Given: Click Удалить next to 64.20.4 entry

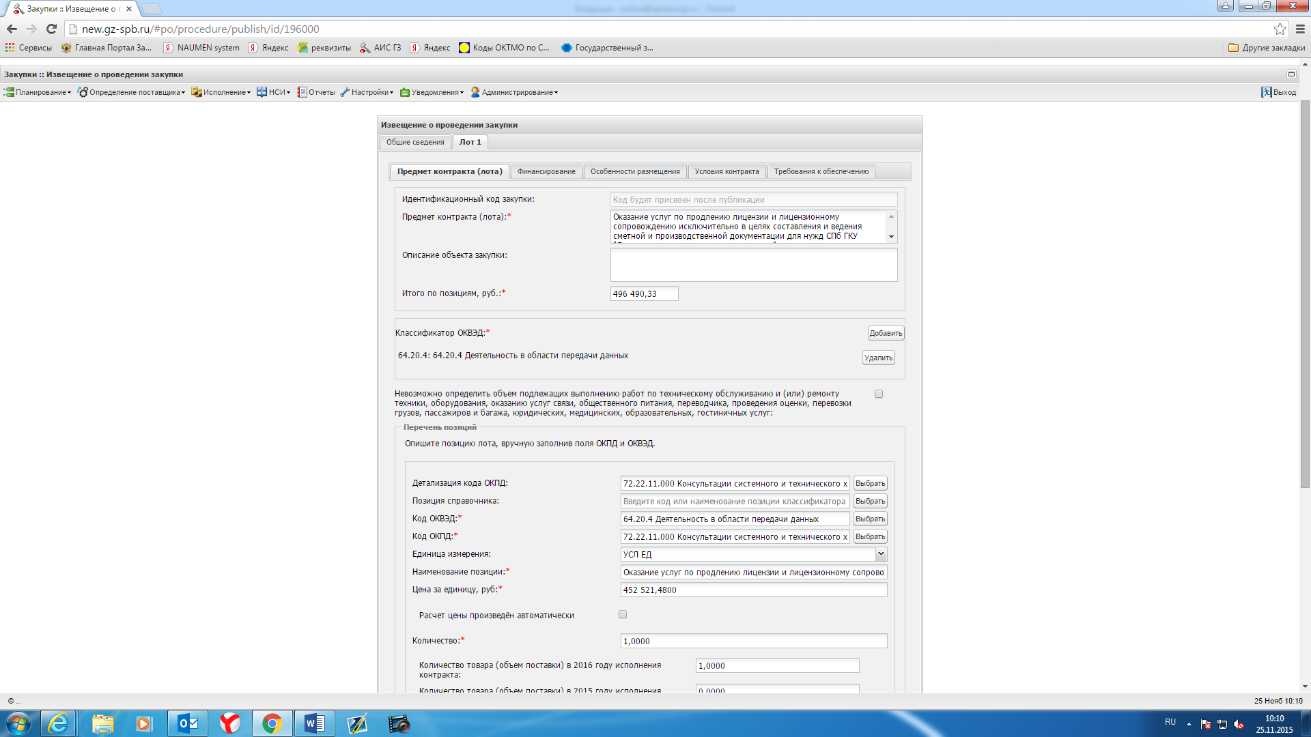Looking at the screenshot, I should 878,358.
